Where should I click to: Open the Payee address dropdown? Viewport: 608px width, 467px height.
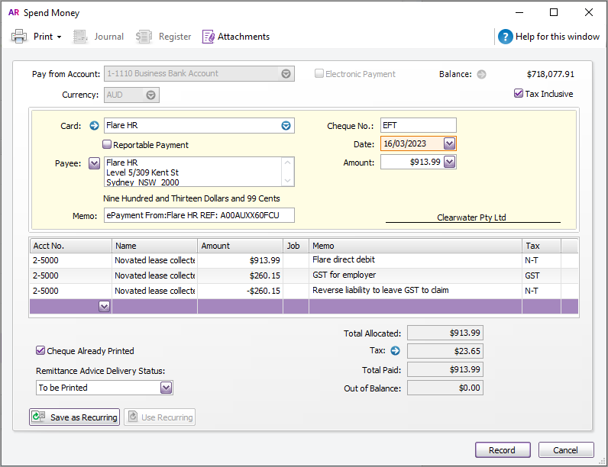point(95,163)
